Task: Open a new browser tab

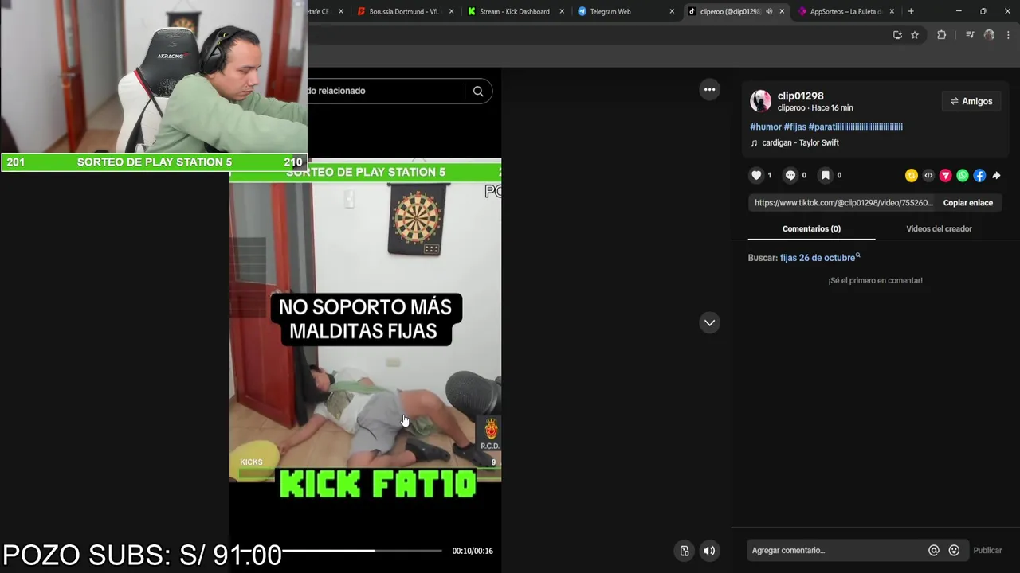Action: pos(911,11)
